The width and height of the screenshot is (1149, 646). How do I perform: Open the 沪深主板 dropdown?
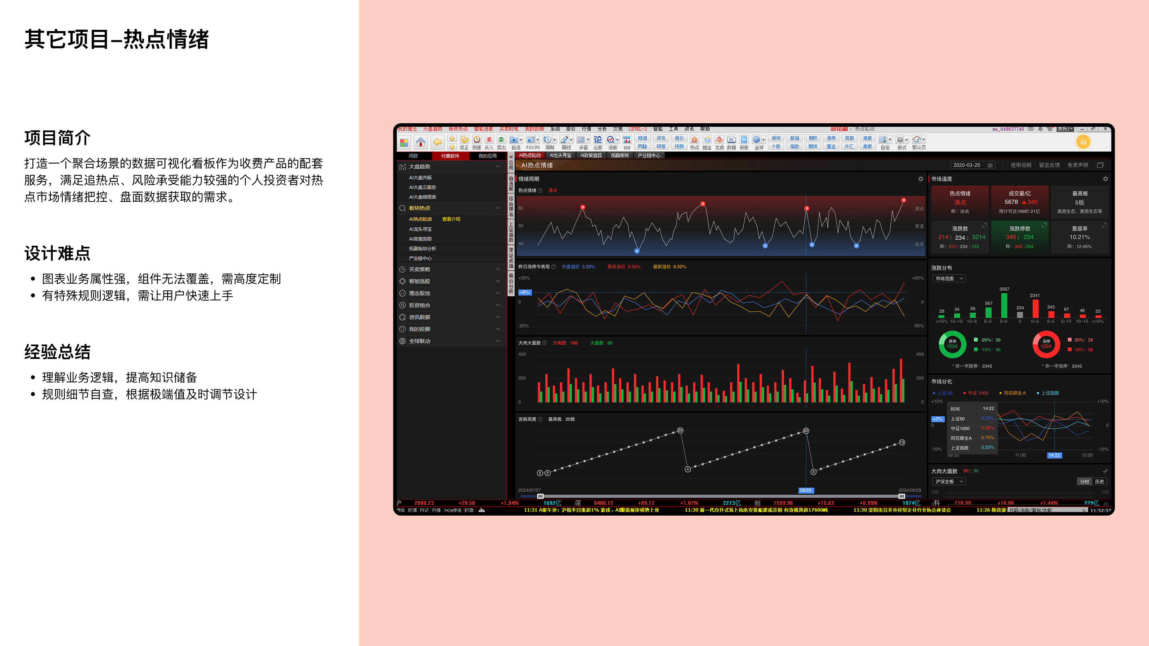pyautogui.click(x=949, y=481)
